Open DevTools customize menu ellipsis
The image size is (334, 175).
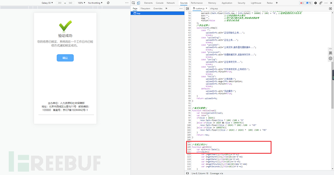pyautogui.click(x=326, y=3)
